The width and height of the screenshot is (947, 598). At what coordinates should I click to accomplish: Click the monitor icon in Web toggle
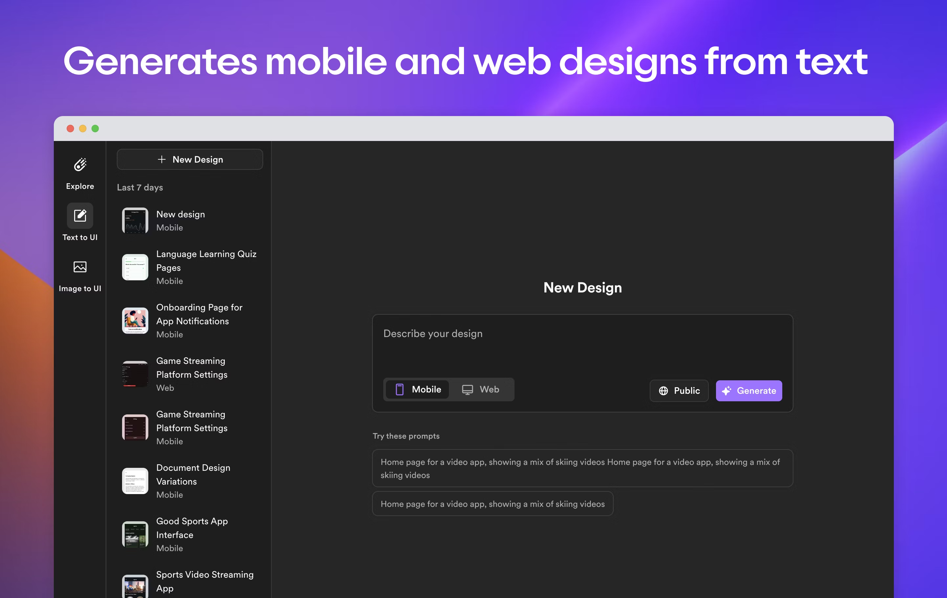(467, 389)
